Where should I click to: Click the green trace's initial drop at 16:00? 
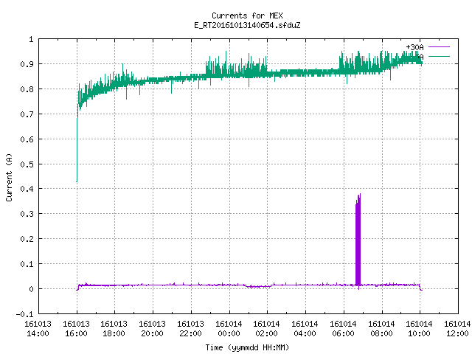pyautogui.click(x=77, y=149)
